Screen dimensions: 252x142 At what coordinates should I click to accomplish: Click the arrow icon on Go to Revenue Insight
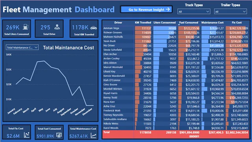(x=168, y=9)
